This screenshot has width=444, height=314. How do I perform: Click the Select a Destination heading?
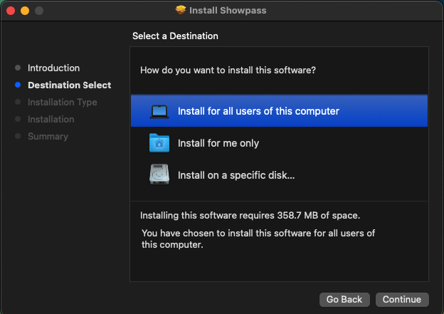coord(175,36)
